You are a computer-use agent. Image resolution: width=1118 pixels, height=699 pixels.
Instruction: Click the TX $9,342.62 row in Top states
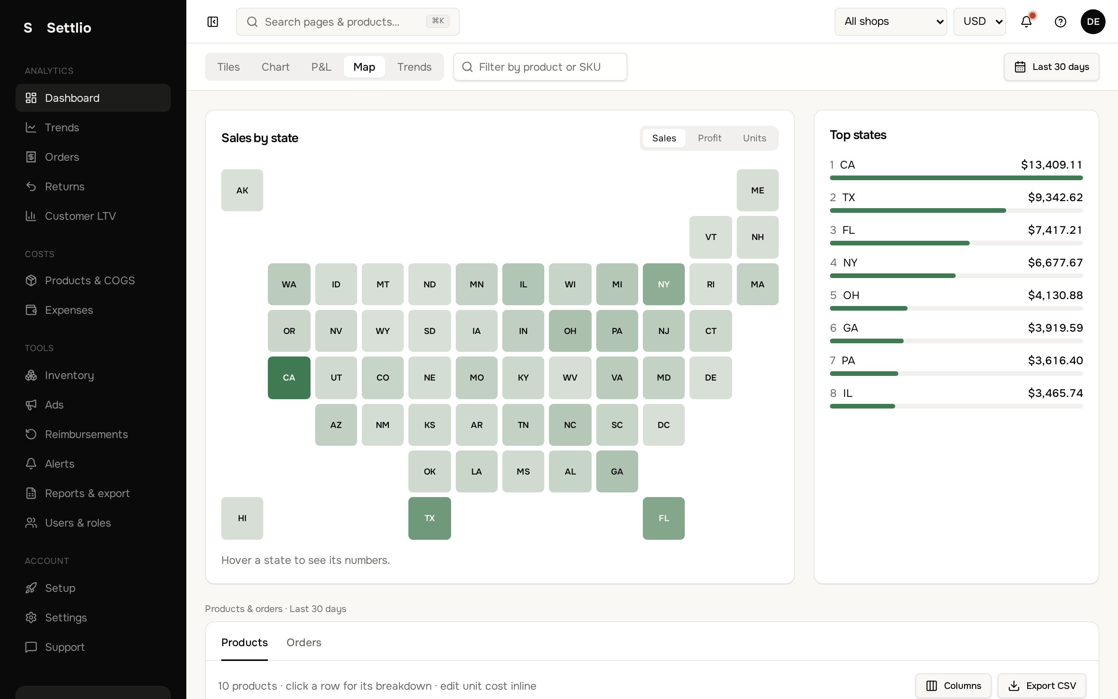[x=956, y=202]
